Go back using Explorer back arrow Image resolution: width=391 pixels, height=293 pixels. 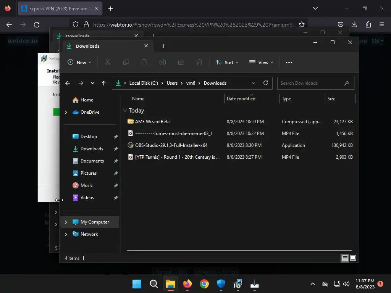68,83
